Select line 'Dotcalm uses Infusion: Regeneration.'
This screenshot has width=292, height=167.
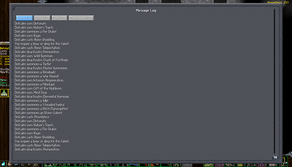click(x=40, y=80)
